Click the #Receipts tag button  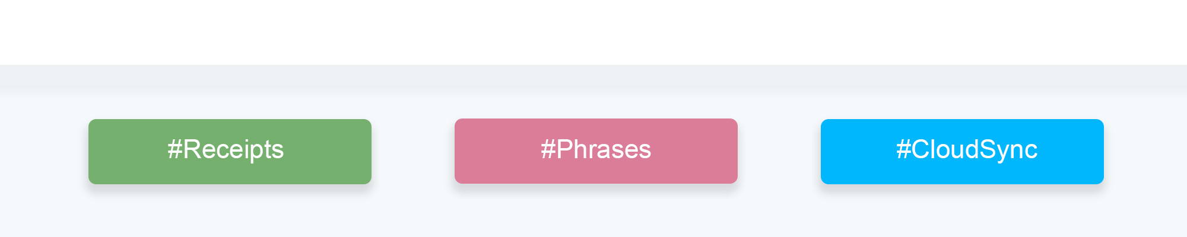230,152
